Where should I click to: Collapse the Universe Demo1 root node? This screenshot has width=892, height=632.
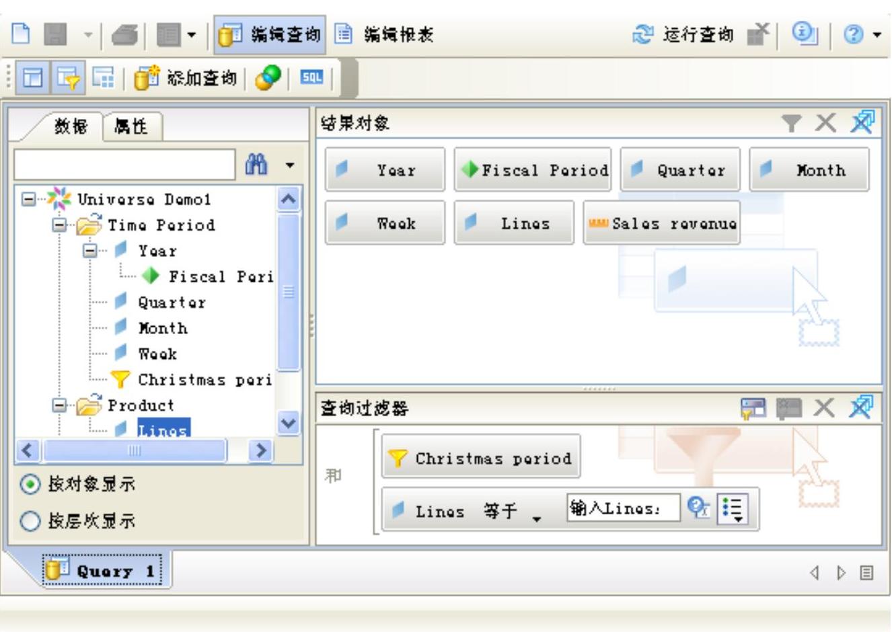[x=28, y=199]
